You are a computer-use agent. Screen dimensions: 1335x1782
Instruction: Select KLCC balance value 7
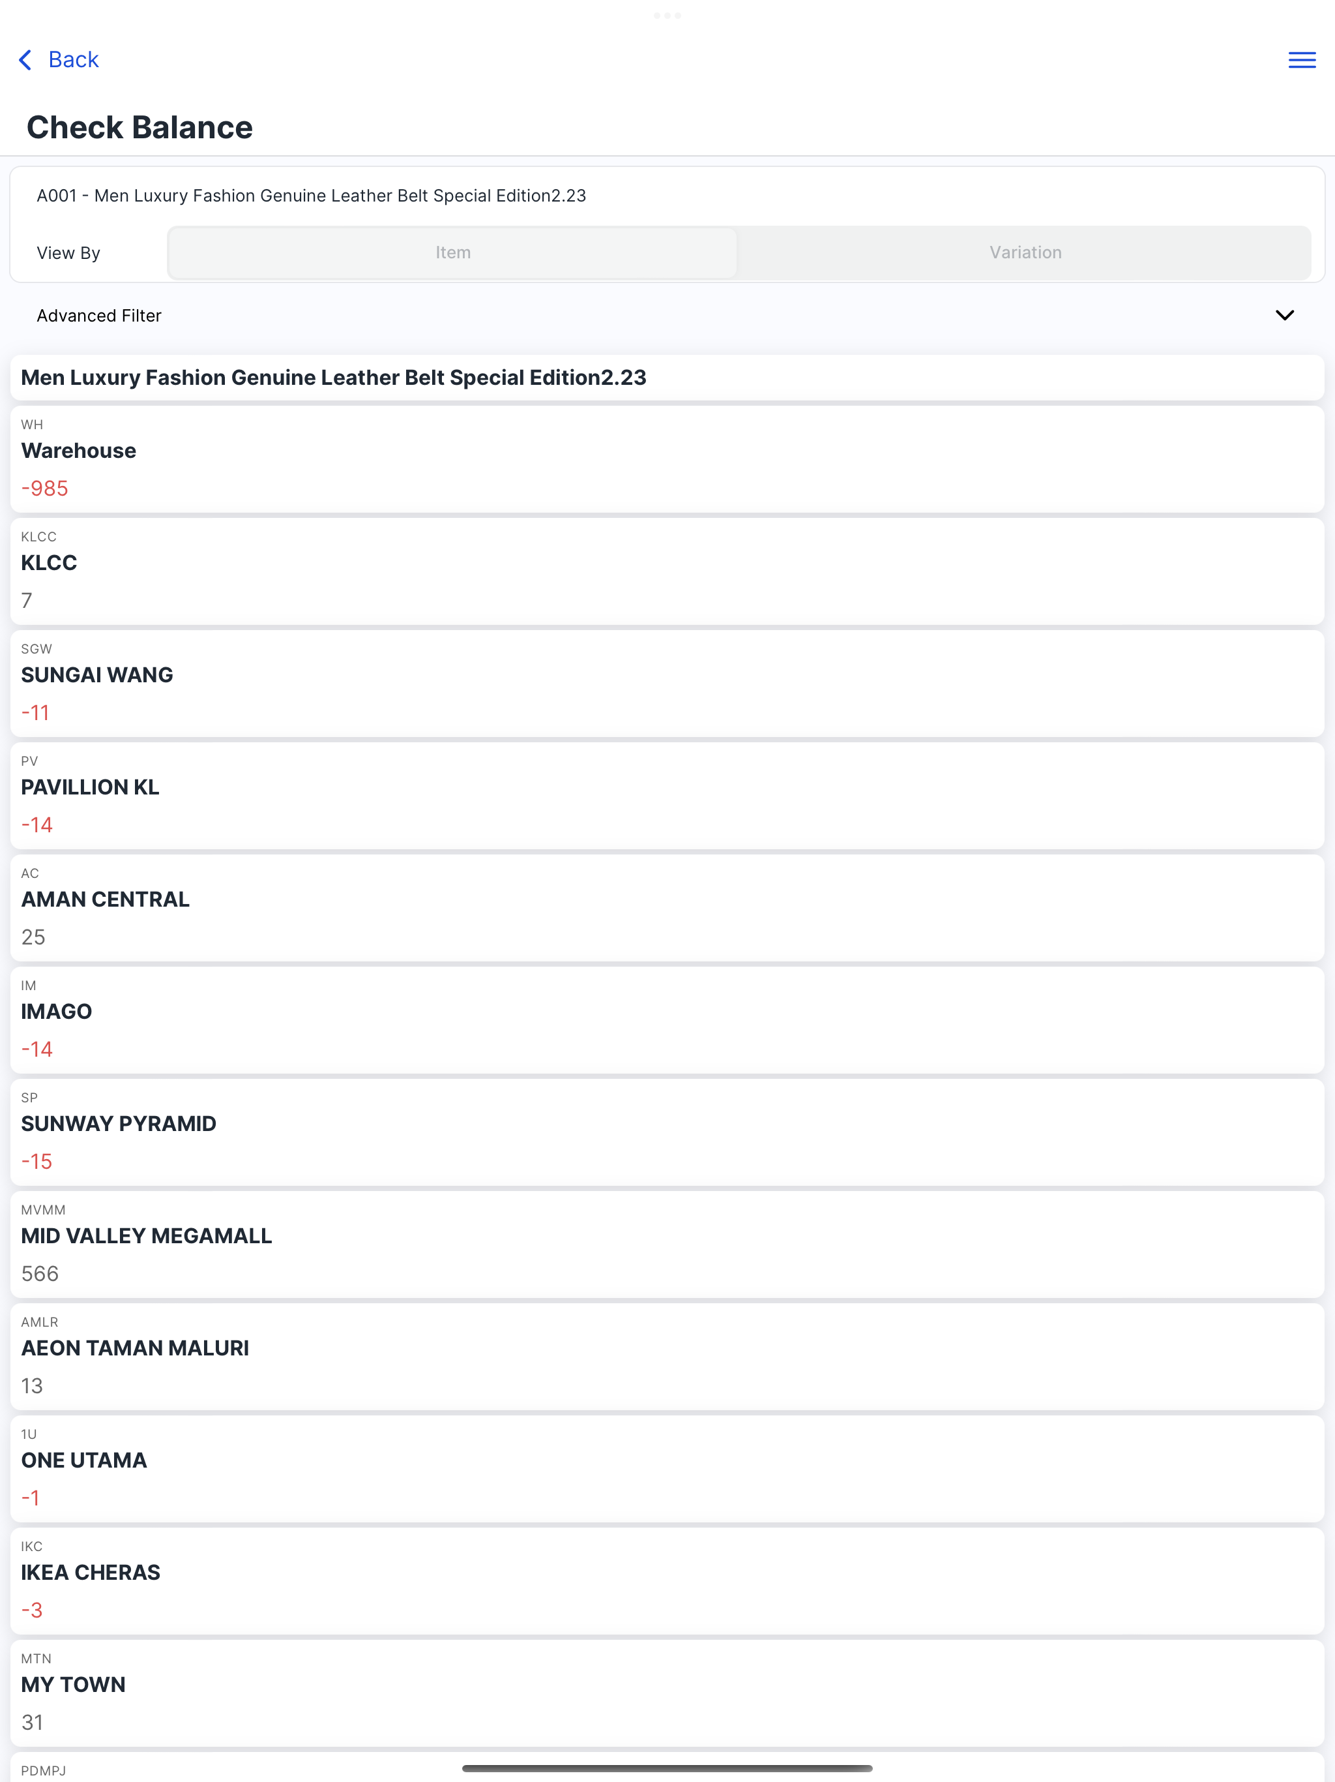pyautogui.click(x=27, y=601)
